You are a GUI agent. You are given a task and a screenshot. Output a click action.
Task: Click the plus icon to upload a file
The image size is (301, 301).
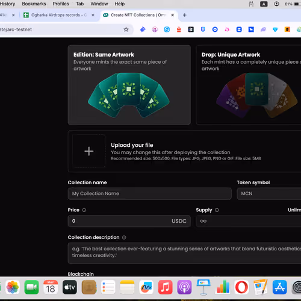(x=89, y=151)
